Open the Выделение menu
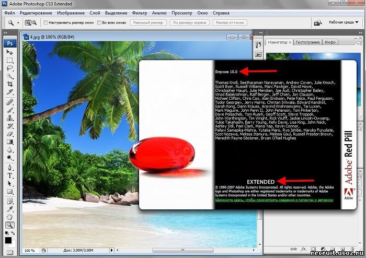Screen dimensions: 366x258 click(x=116, y=13)
